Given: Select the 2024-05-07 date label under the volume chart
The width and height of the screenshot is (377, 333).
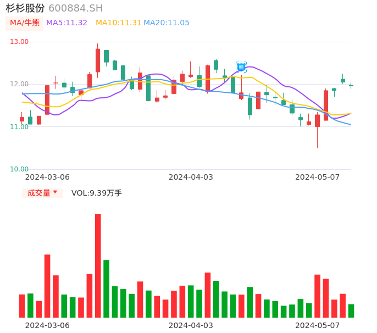Looking at the screenshot, I should 318,325.
